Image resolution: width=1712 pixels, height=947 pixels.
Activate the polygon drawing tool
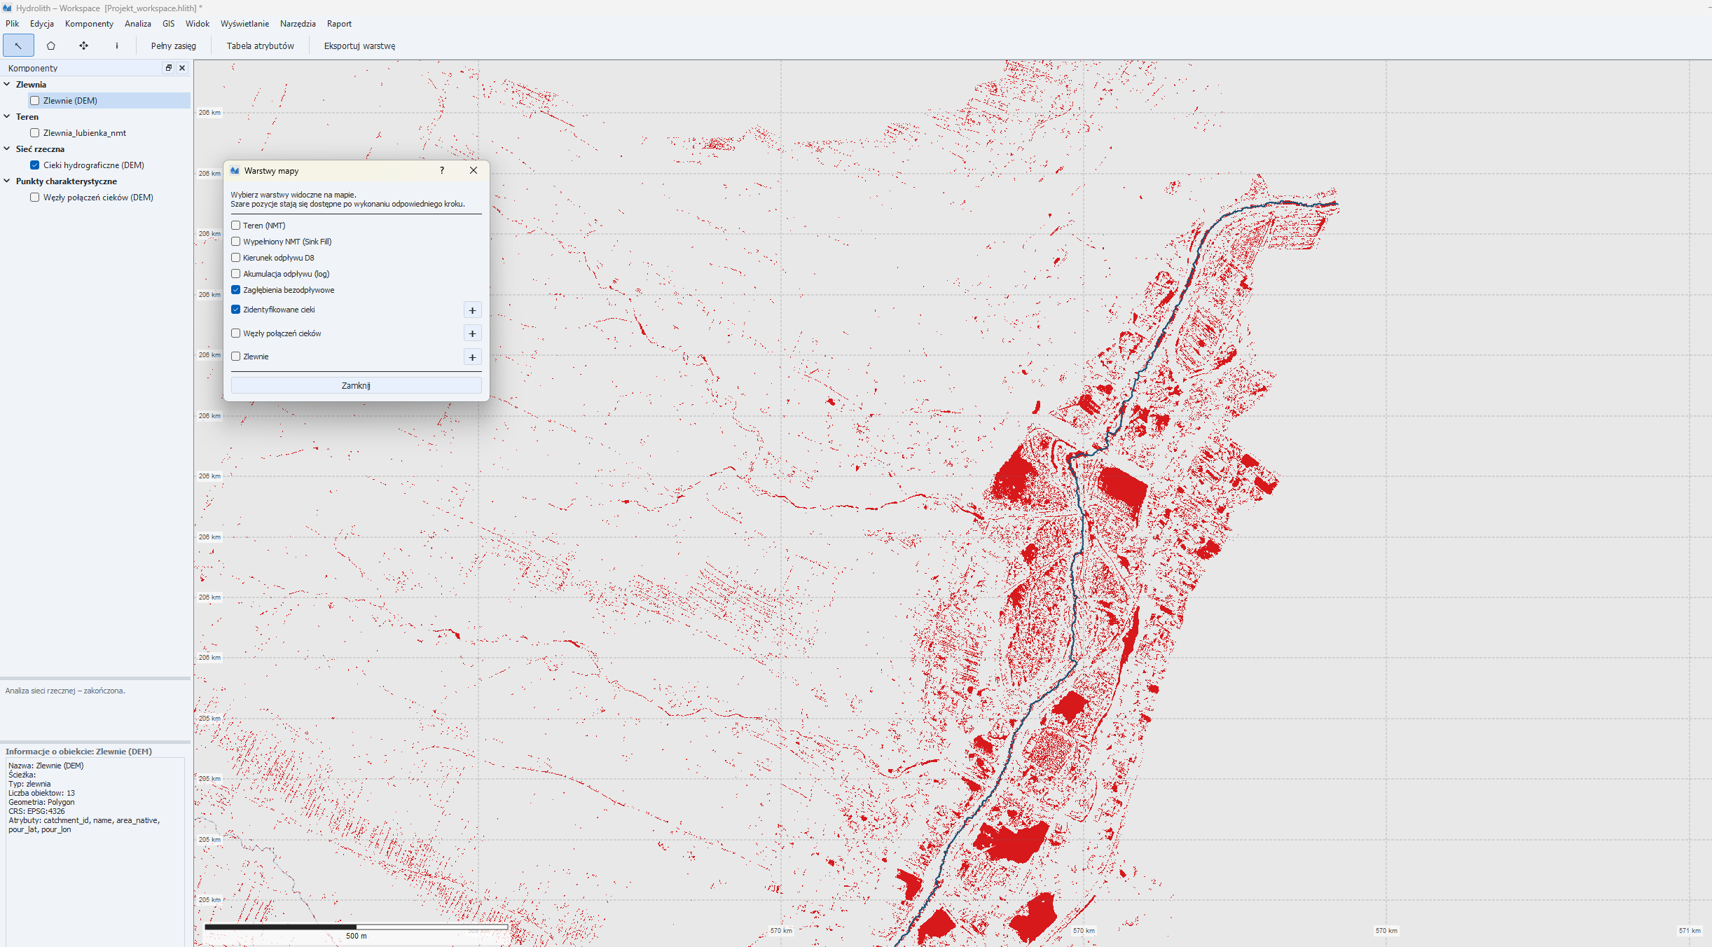51,46
